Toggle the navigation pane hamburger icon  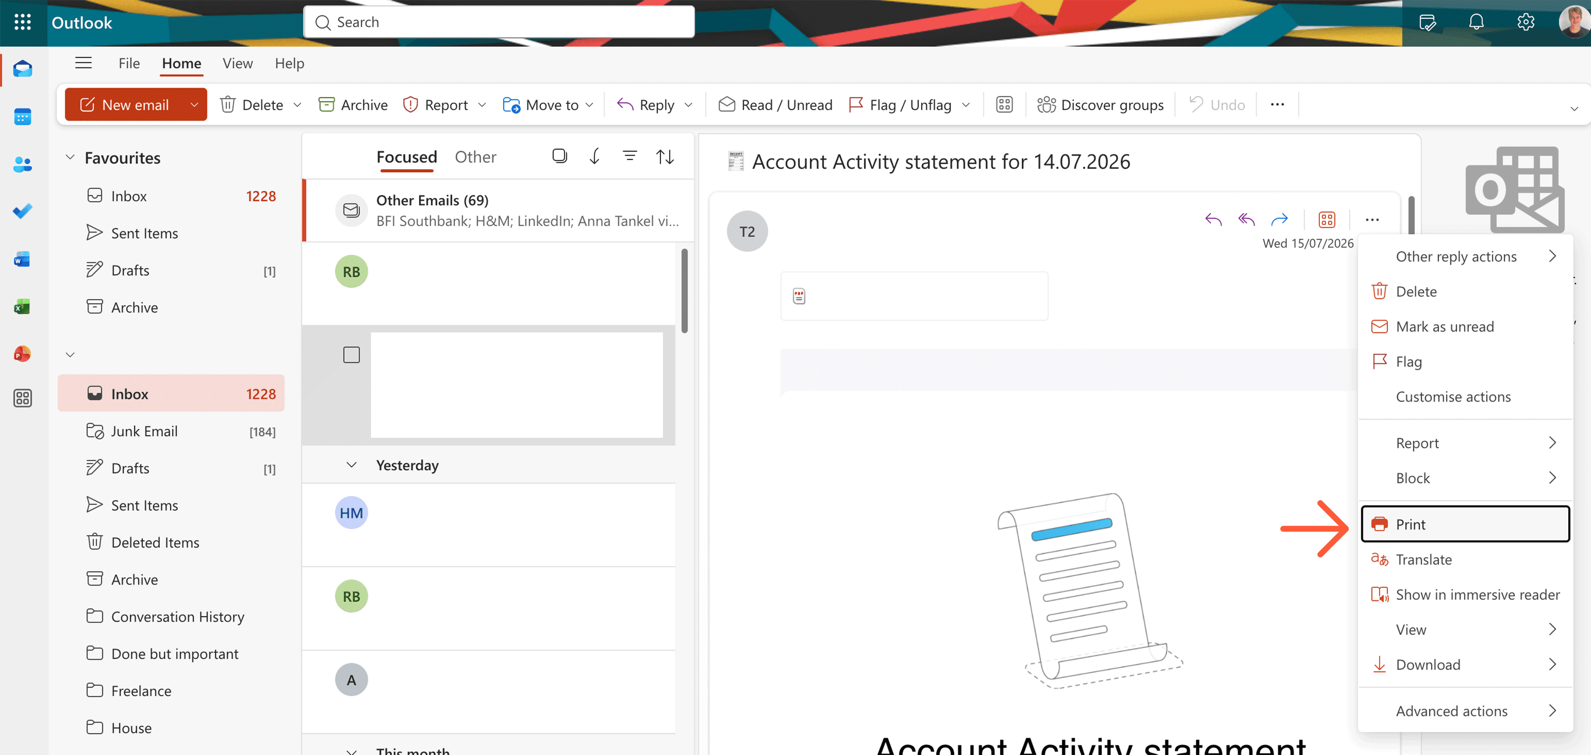pos(84,63)
